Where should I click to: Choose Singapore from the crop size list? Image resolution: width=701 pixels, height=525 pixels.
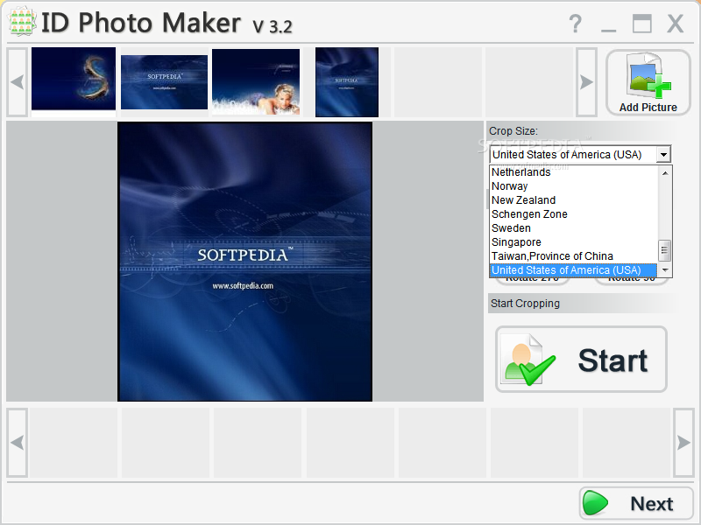pos(574,242)
